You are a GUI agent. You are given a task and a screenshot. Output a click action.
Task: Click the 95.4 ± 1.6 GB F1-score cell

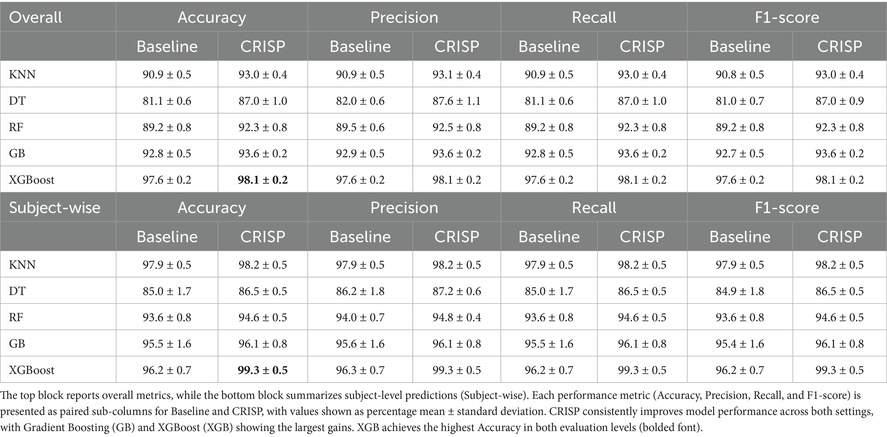(740, 344)
